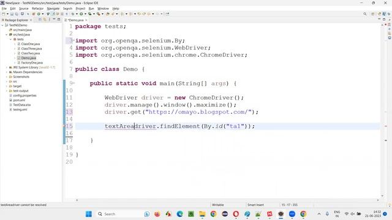Open the External Tools dropdown arrow

102,14
